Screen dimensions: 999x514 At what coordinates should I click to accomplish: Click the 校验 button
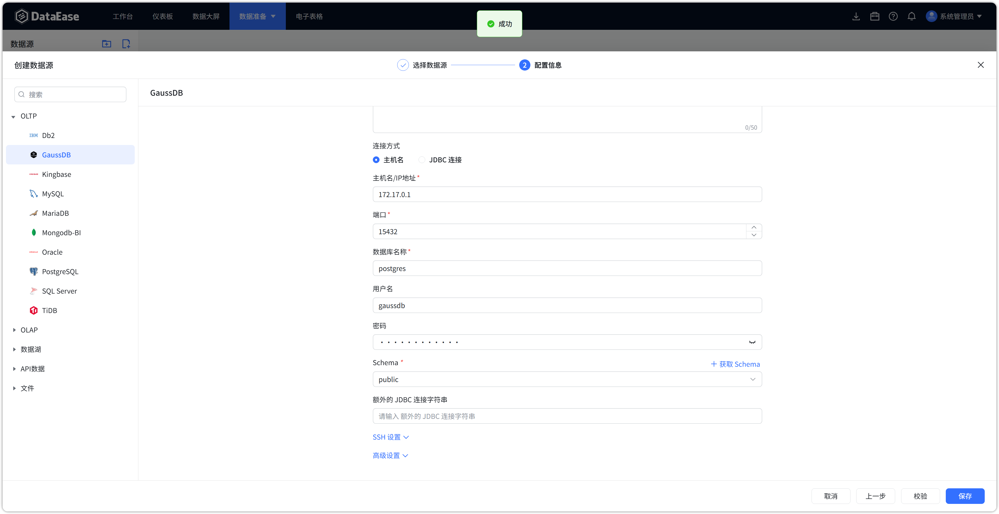(x=920, y=496)
